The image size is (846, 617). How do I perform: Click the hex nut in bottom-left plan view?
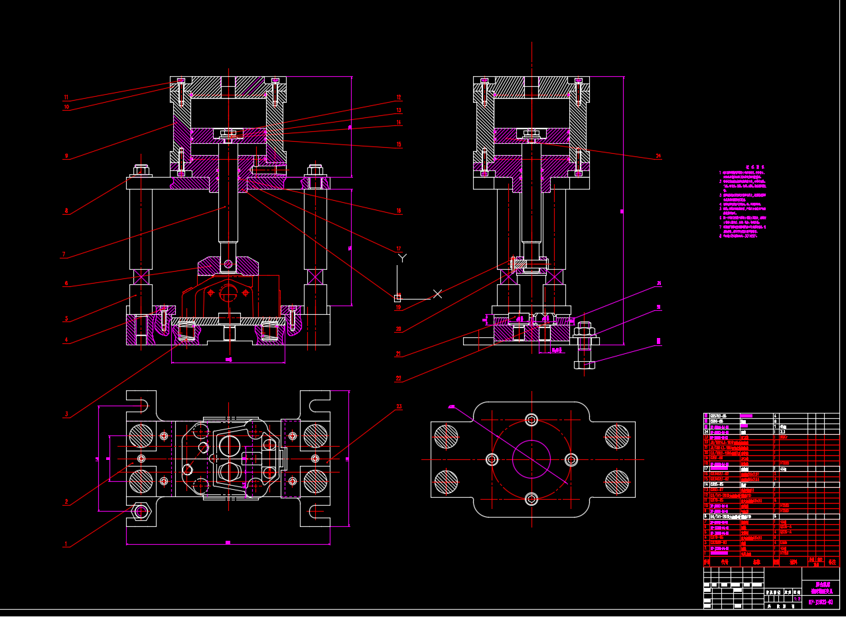(x=141, y=511)
